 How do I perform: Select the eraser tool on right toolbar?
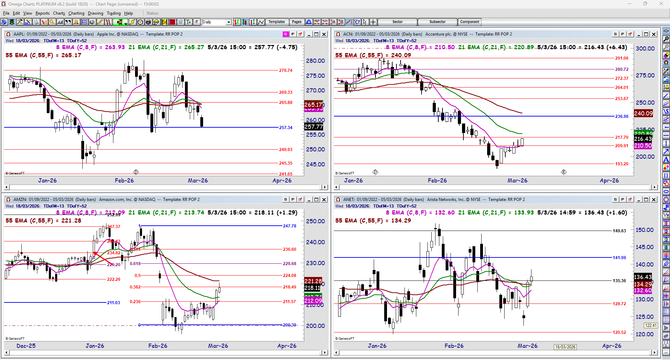click(x=666, y=55)
